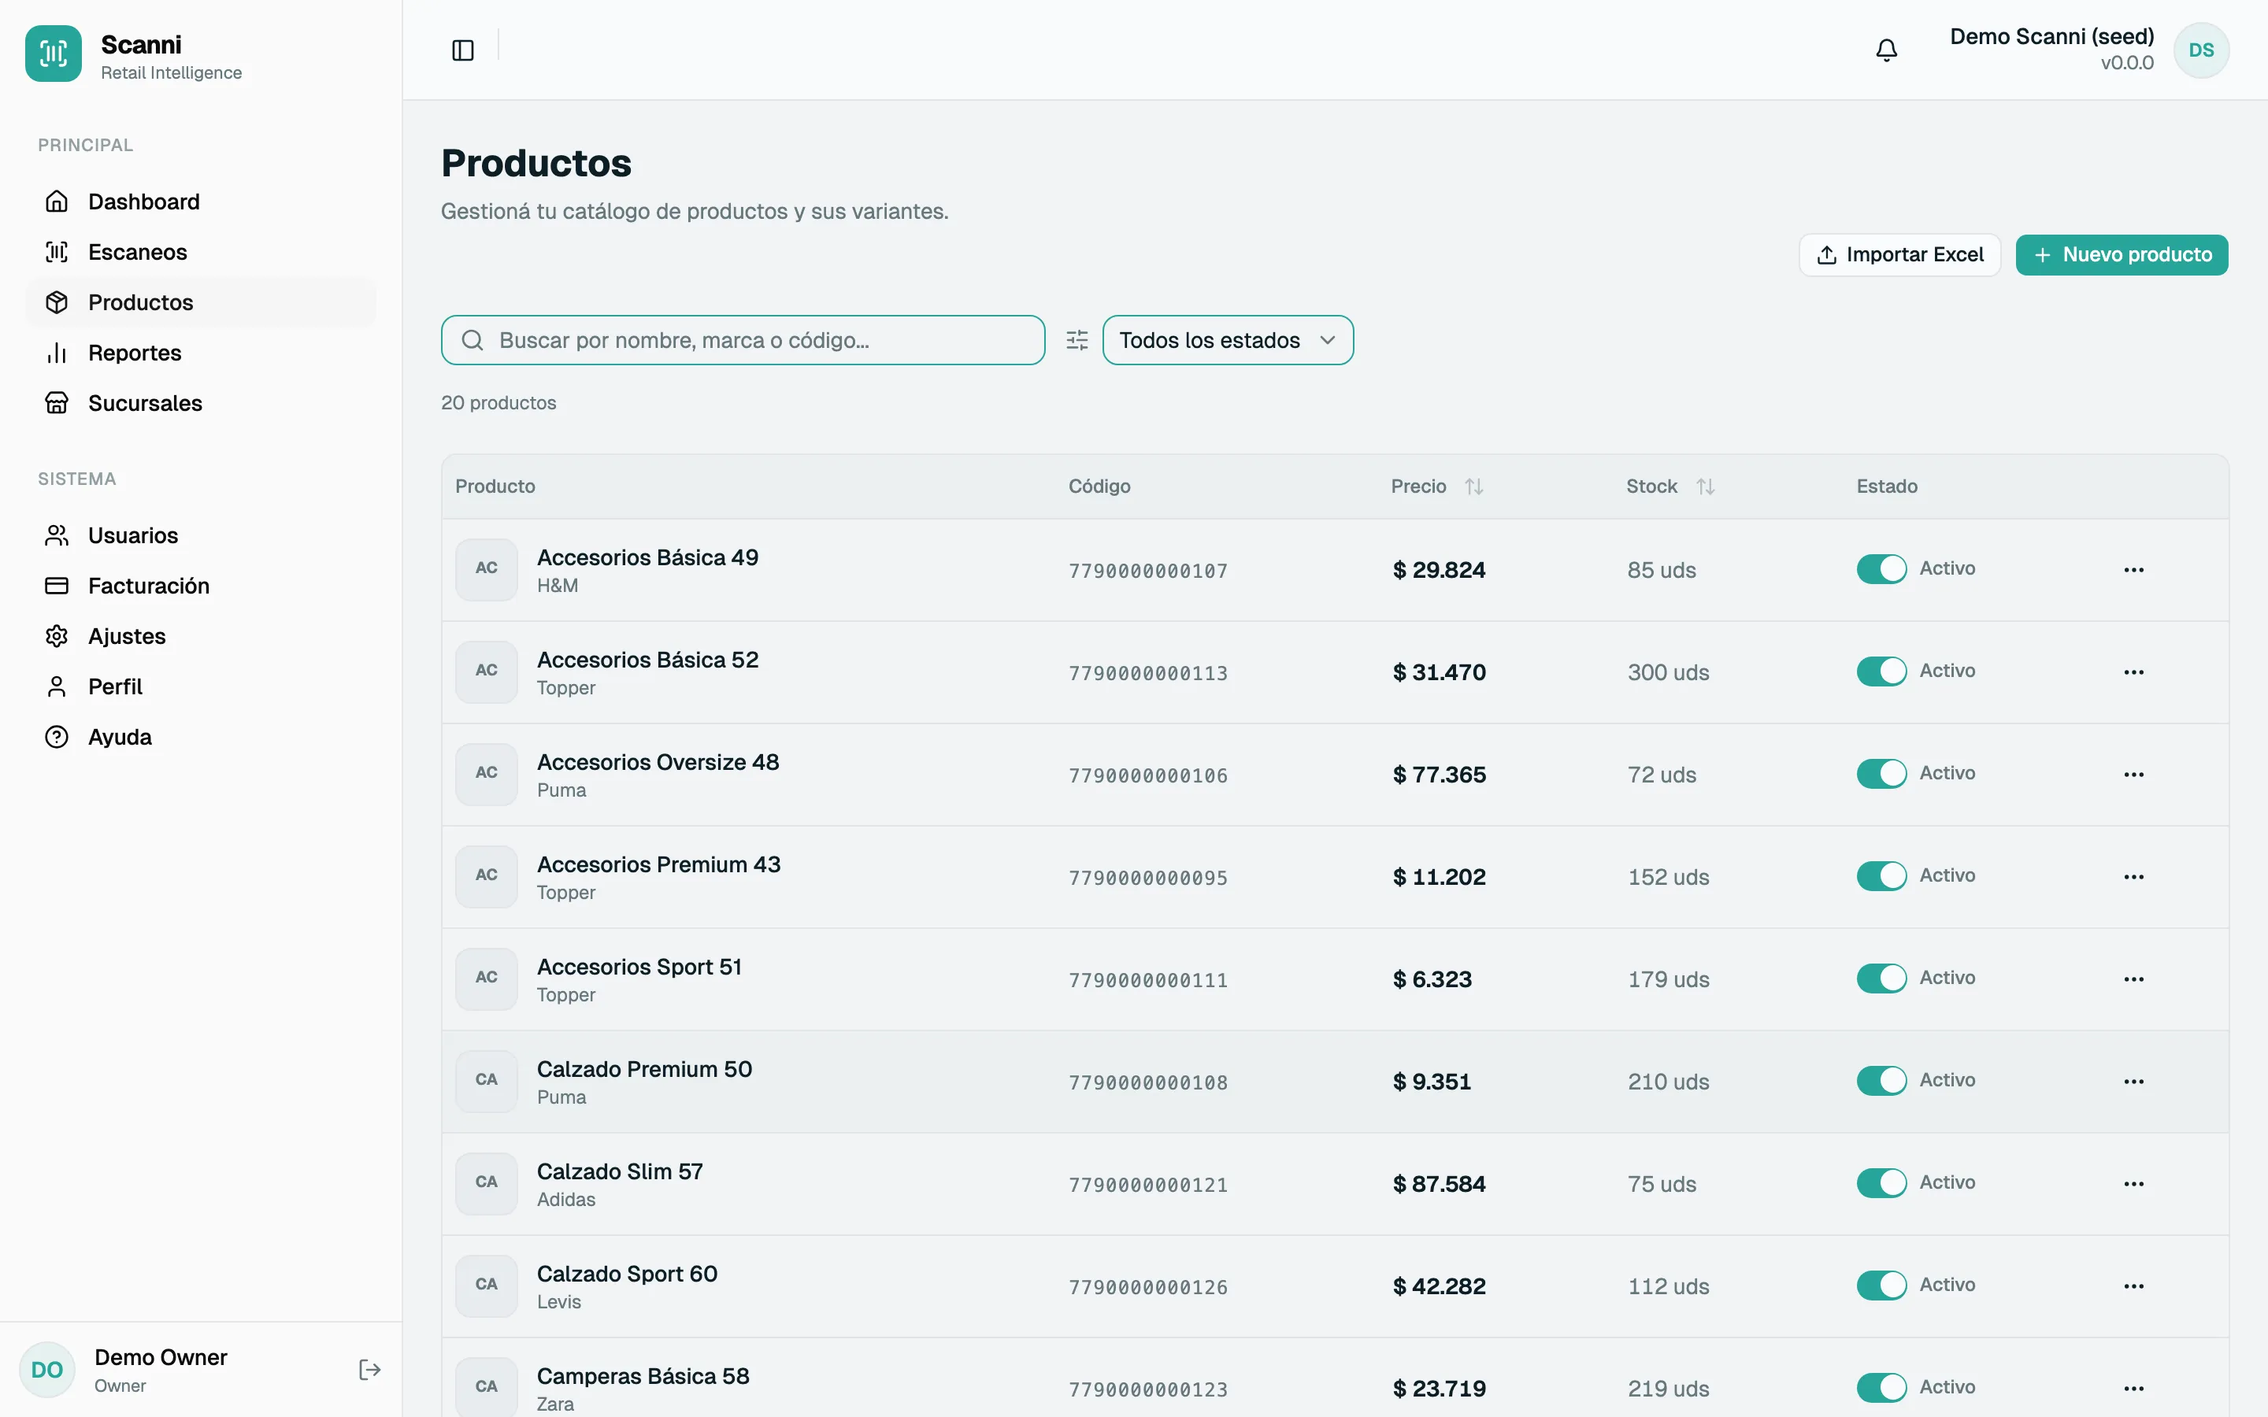This screenshot has height=1417, width=2268.
Task: Open Ayuda help page
Action: 201,737
